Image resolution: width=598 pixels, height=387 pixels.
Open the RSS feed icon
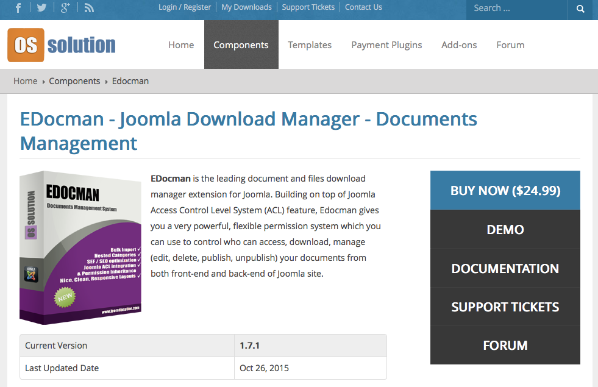point(89,8)
